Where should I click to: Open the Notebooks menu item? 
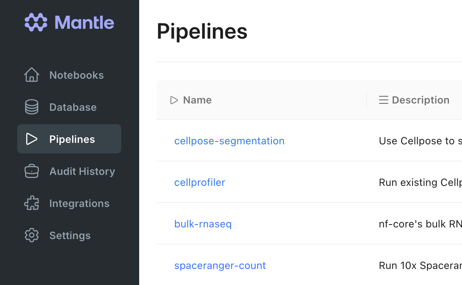[x=77, y=75]
